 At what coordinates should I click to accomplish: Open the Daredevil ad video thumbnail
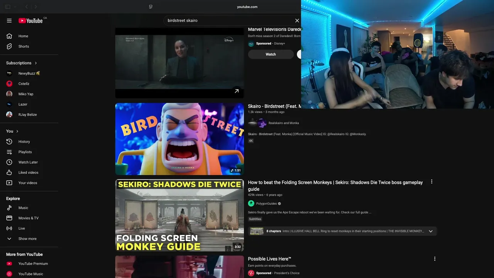(179, 63)
